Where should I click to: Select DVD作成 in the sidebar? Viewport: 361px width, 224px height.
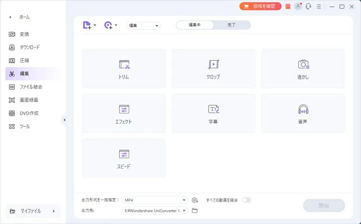(29, 113)
